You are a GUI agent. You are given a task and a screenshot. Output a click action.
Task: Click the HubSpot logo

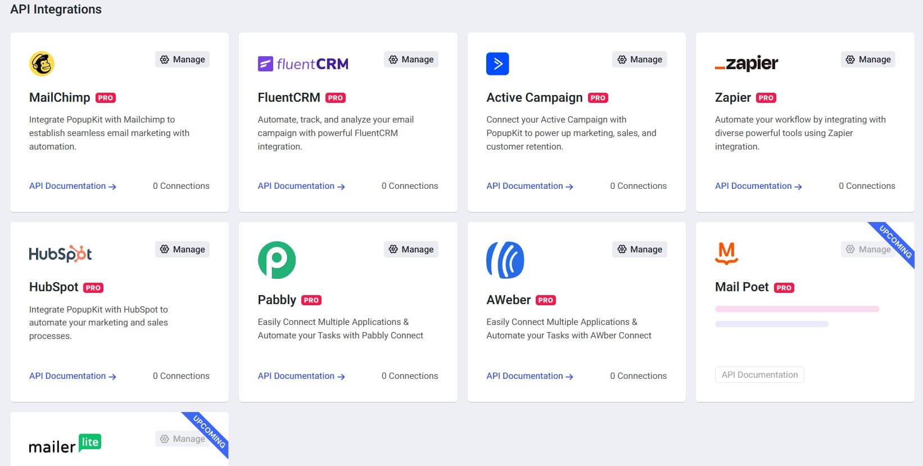click(x=60, y=254)
